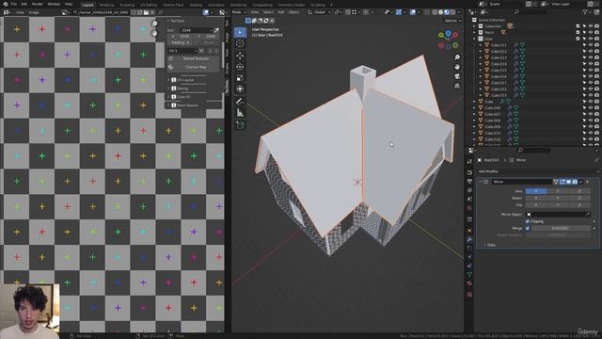Click image editor pan hand icon
Viewport: 602px width, 339px height.
[x=154, y=33]
